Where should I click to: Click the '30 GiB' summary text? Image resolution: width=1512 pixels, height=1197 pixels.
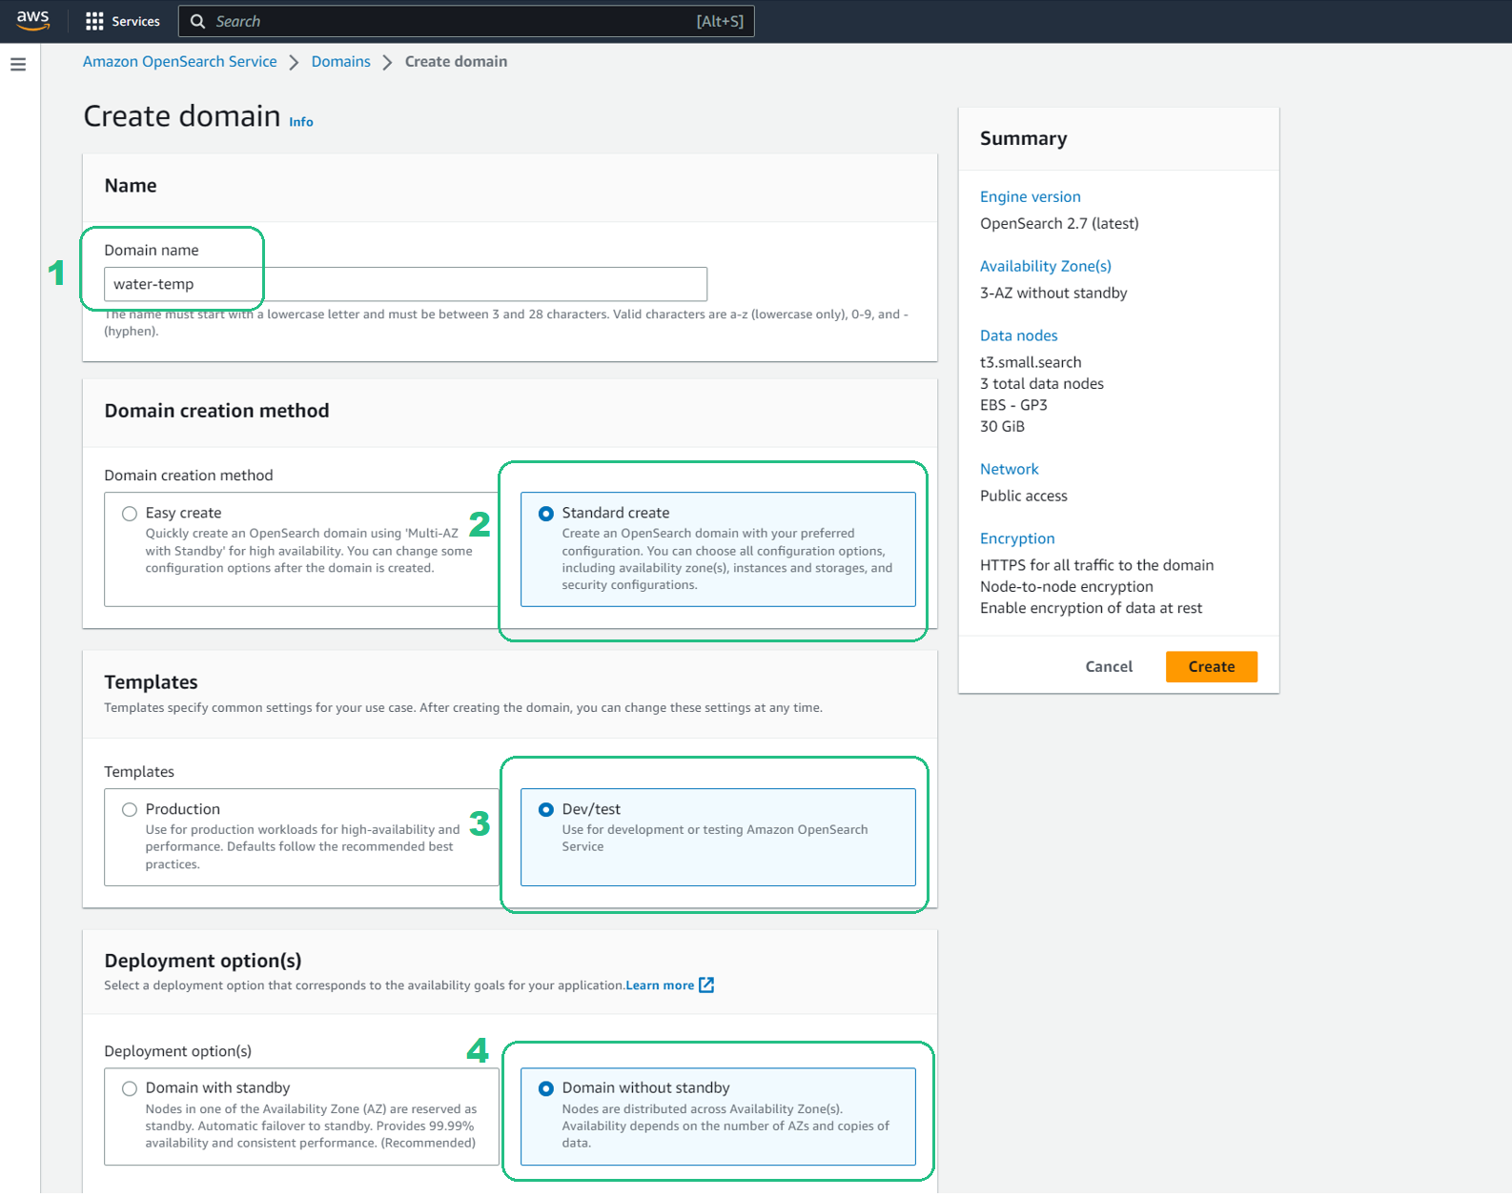point(1002,427)
